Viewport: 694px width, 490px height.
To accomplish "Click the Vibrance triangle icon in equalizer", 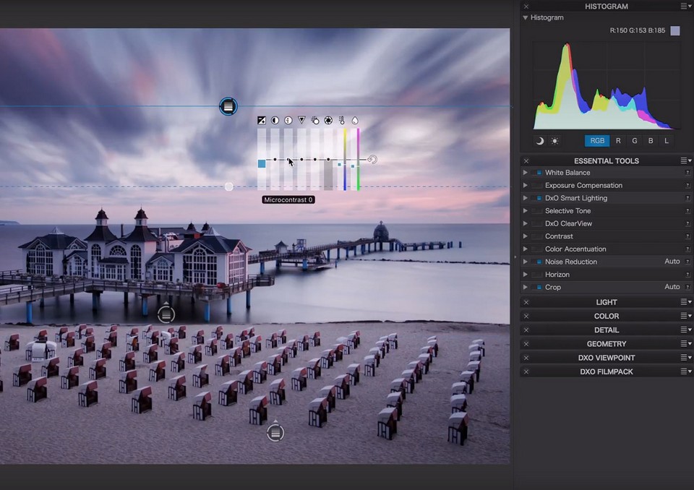I will point(302,121).
